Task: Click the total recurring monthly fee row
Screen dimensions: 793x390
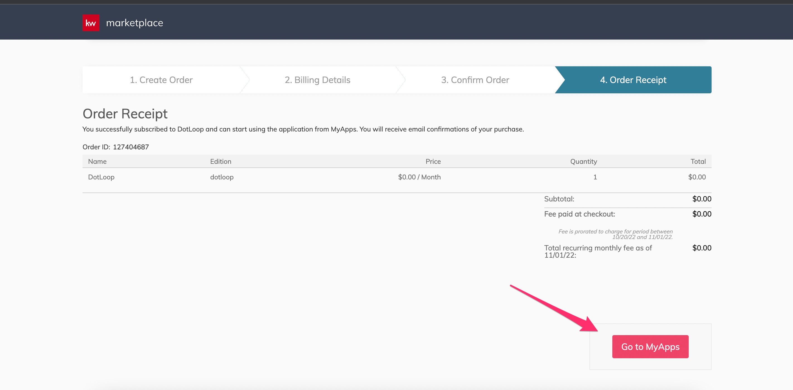Action: click(598, 251)
